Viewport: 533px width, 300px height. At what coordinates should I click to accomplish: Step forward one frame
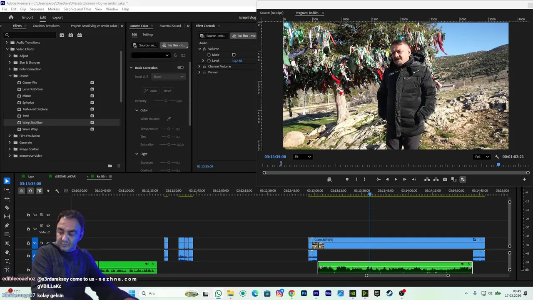tap(404, 180)
